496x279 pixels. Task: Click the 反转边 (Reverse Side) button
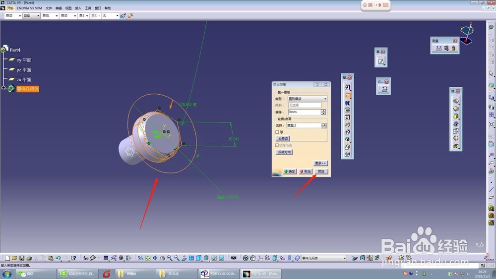(x=283, y=138)
